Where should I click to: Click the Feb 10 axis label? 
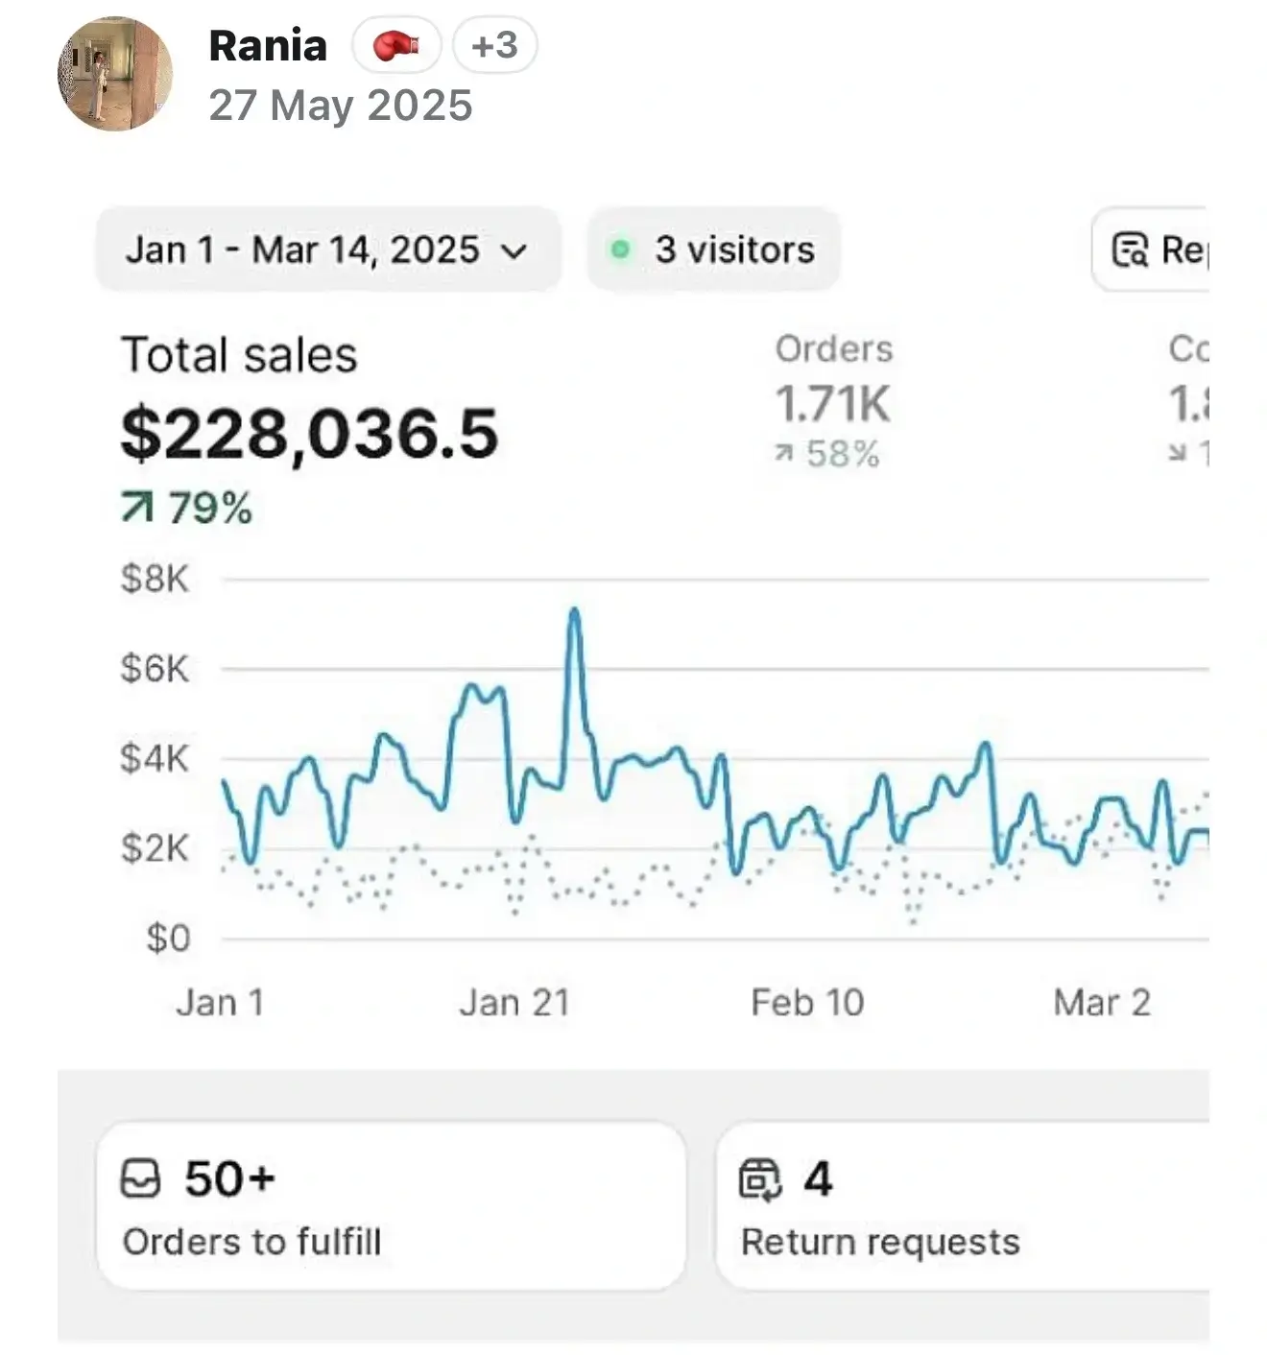pyautogui.click(x=807, y=1003)
